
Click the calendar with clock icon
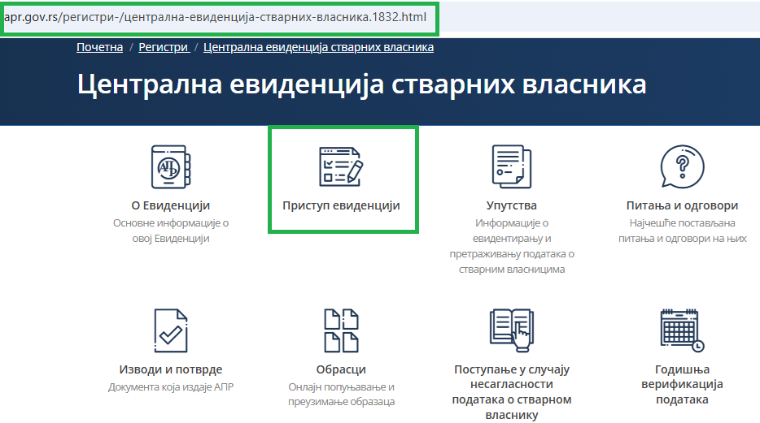click(683, 330)
